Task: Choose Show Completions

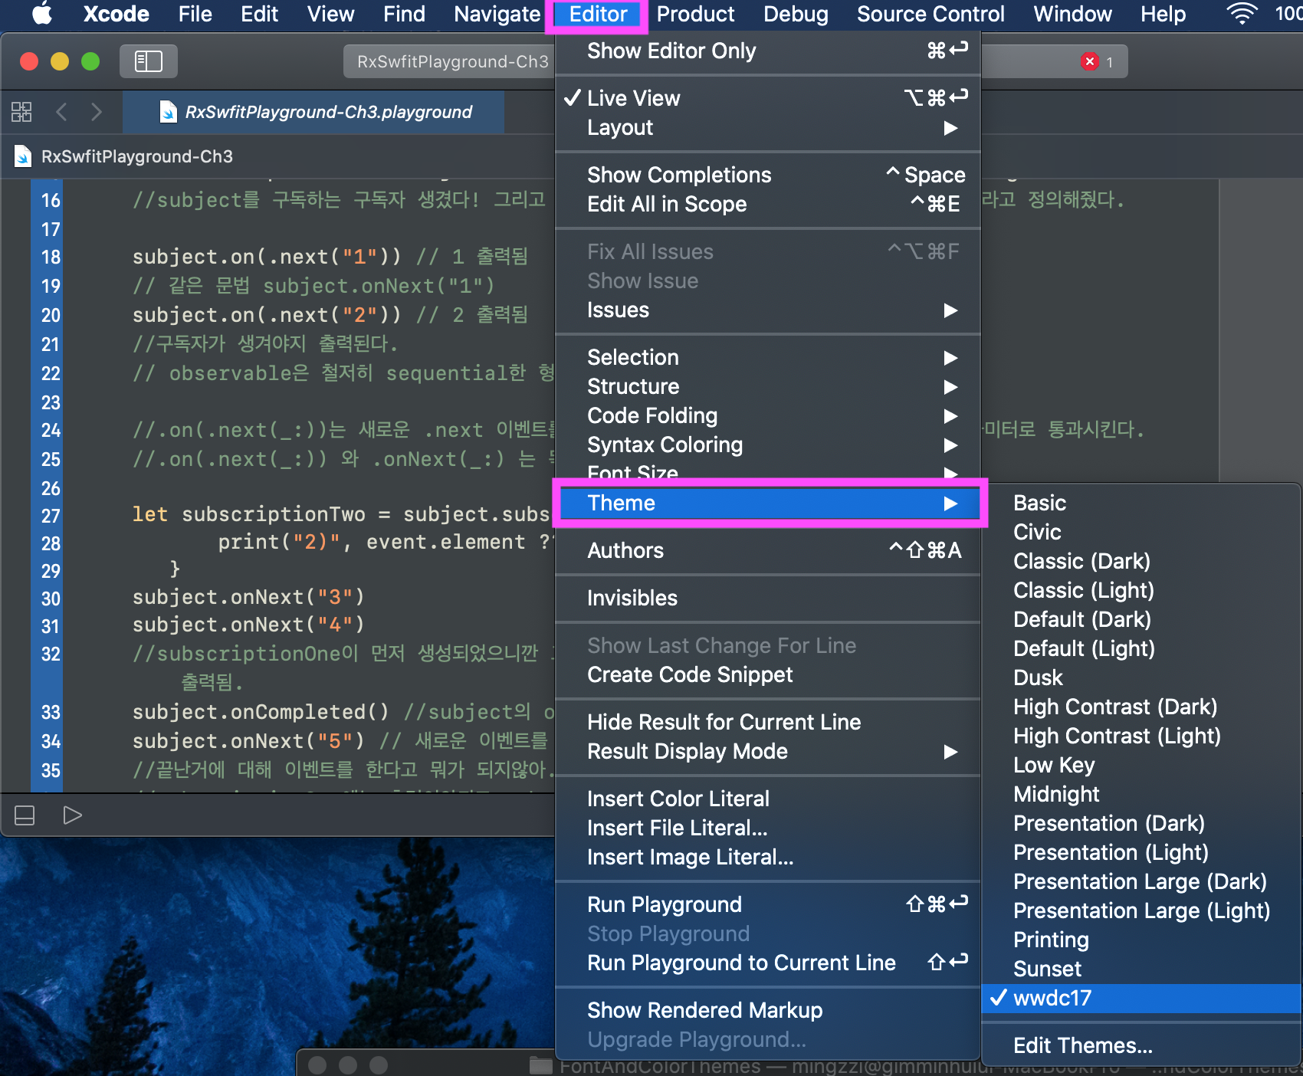Action: coord(767,175)
